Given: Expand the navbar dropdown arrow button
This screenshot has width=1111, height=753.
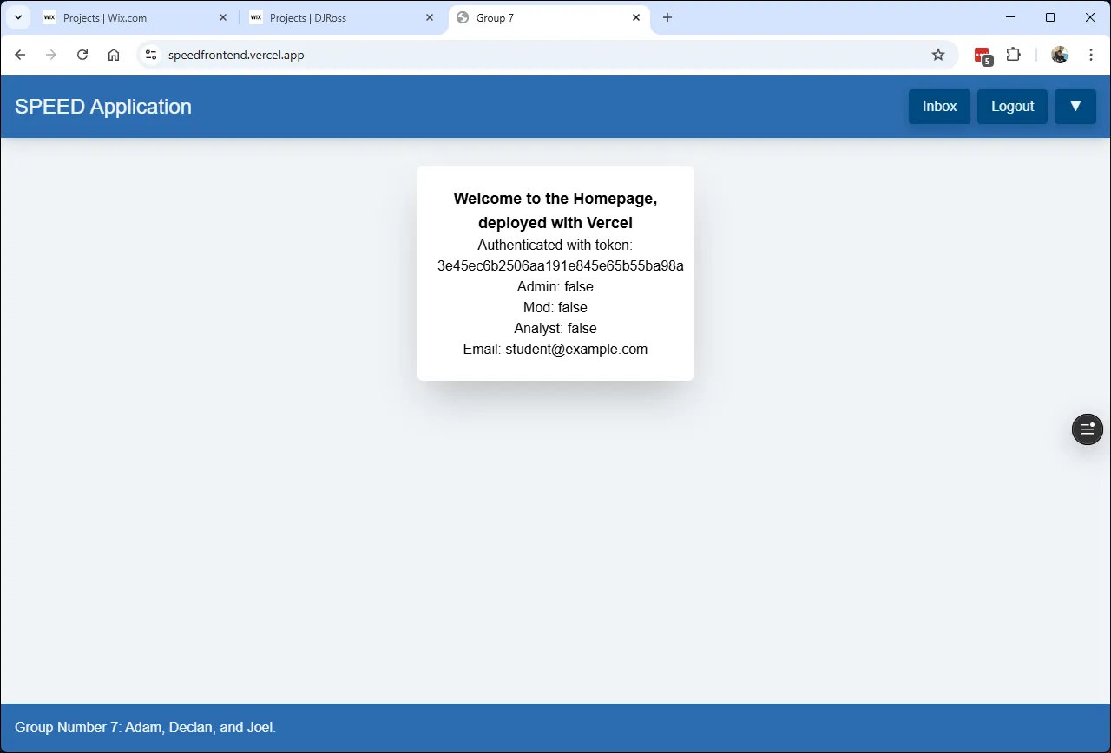Looking at the screenshot, I should [x=1075, y=107].
